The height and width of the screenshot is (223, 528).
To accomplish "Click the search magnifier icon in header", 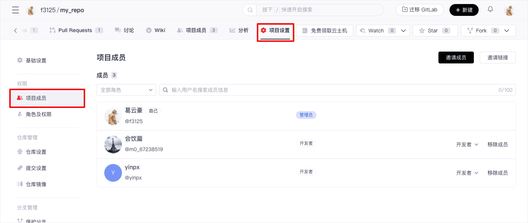I will pos(250,10).
